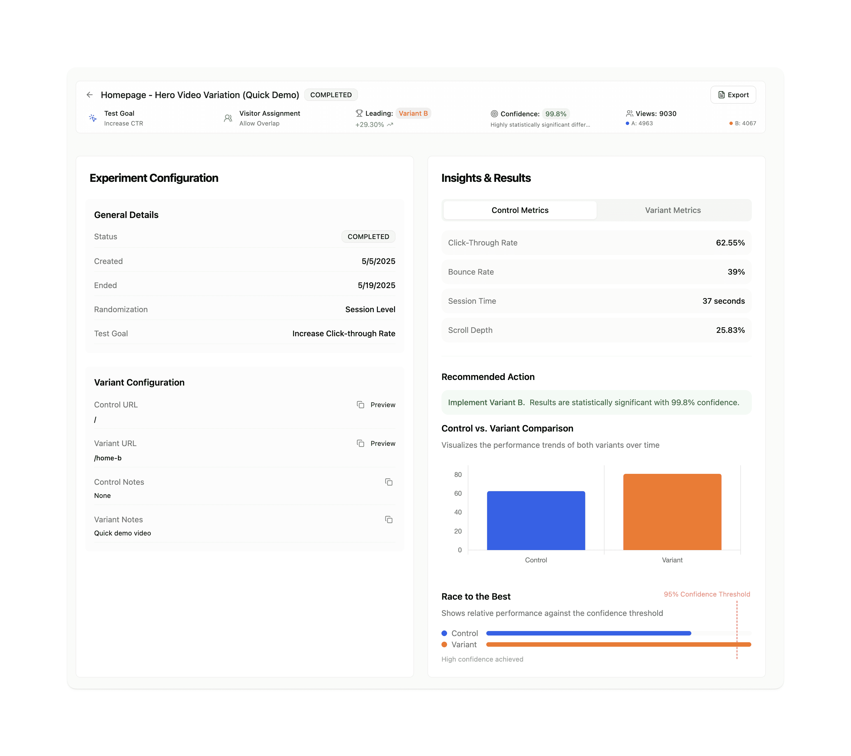Click the Session Level randomization value
Image resolution: width=851 pixels, height=756 pixels.
pyautogui.click(x=370, y=309)
